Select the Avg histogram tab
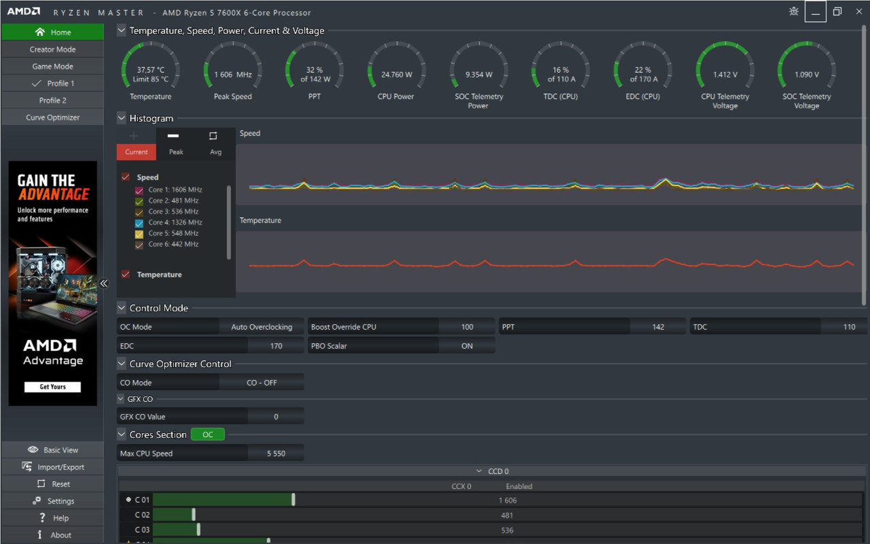This screenshot has width=870, height=544. tap(215, 152)
